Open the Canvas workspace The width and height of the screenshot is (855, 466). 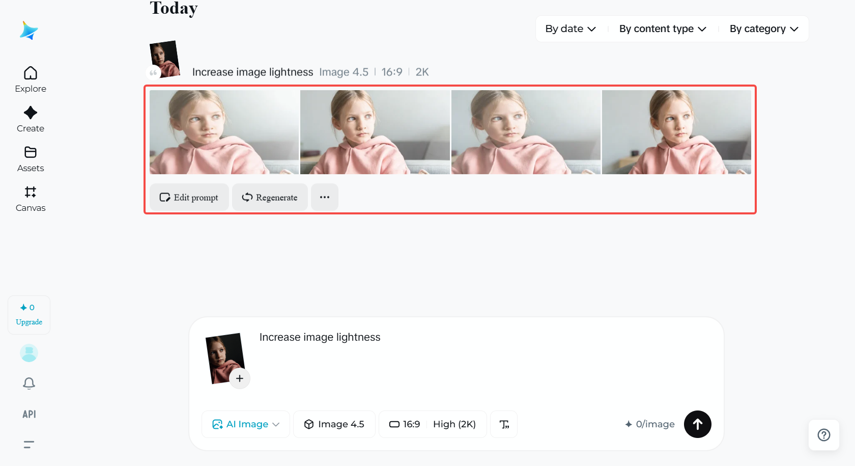31,199
